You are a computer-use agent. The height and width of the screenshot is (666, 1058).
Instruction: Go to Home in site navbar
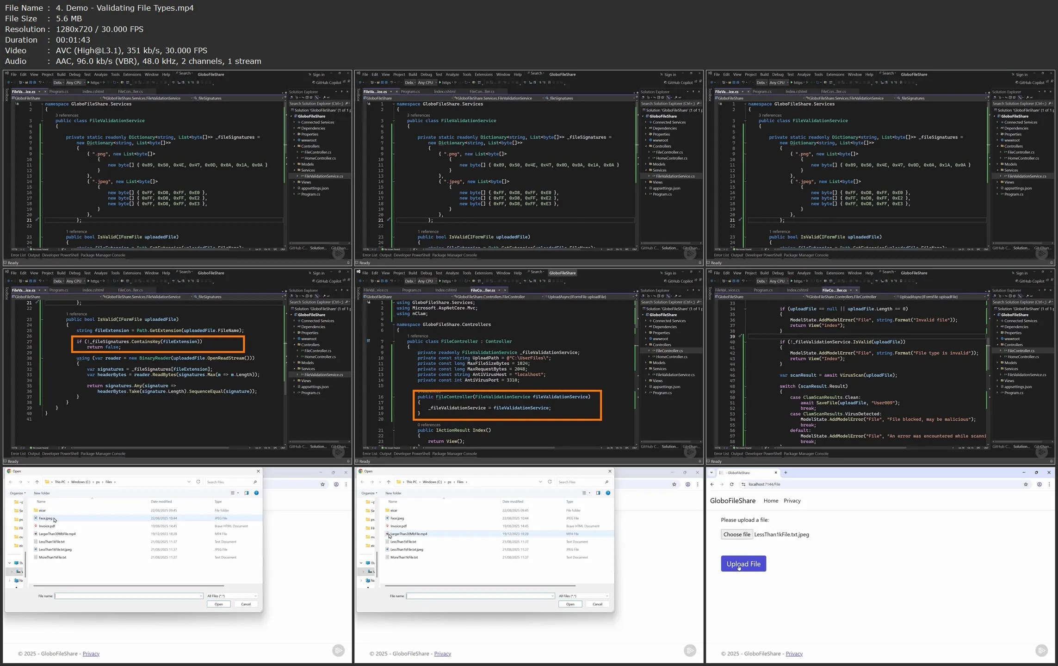point(771,501)
